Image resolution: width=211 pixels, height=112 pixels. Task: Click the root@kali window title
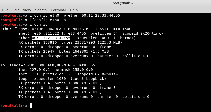(123, 3)
